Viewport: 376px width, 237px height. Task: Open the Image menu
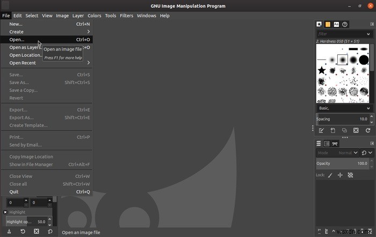pos(62,16)
